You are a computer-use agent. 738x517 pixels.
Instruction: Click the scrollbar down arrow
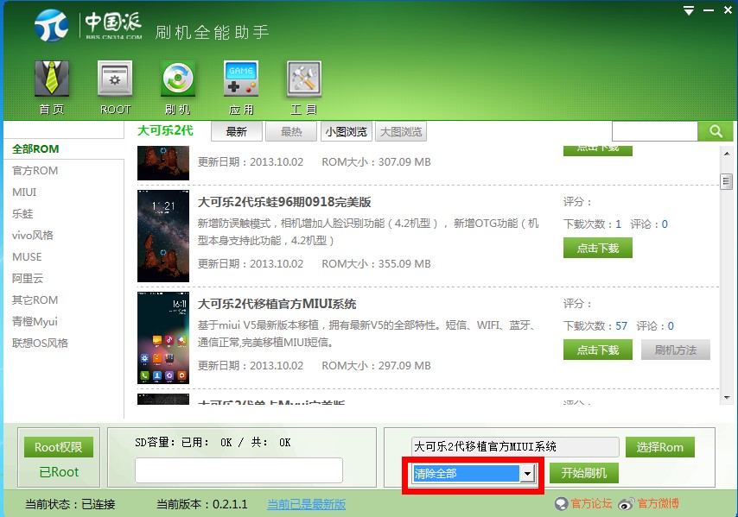pyautogui.click(x=727, y=398)
